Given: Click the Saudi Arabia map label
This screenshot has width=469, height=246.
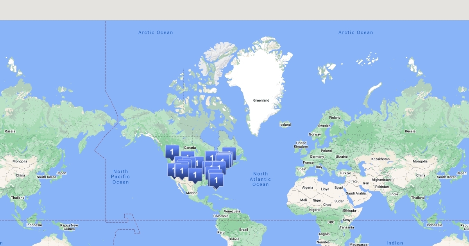Looking at the screenshot, I should [x=355, y=193].
